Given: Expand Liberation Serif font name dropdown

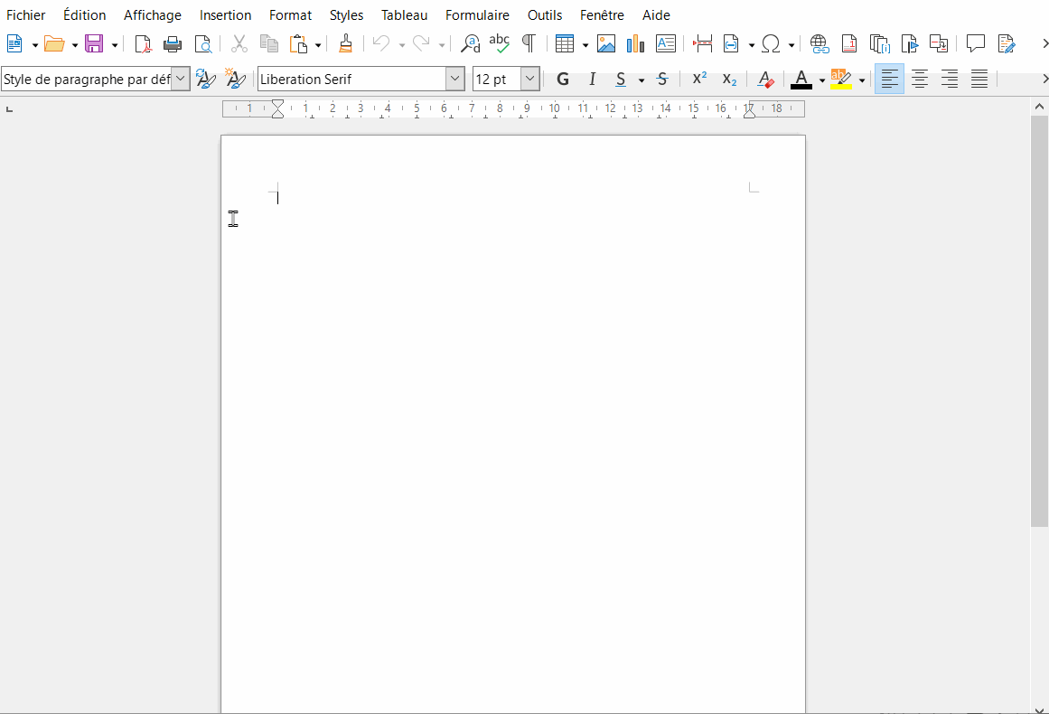Looking at the screenshot, I should coord(454,79).
